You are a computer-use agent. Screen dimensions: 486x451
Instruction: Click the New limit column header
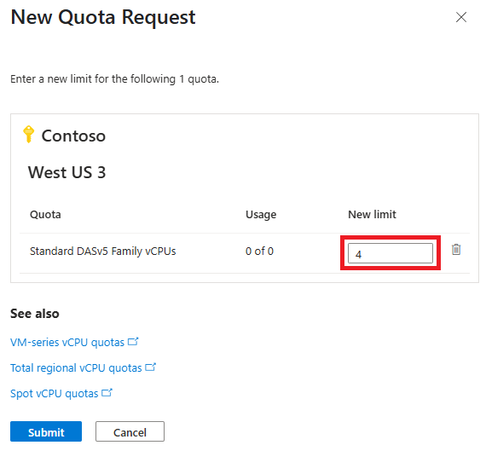[372, 215]
